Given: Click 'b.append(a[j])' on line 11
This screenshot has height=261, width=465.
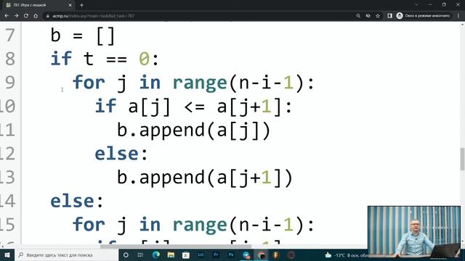Looking at the screenshot, I should (x=194, y=130).
